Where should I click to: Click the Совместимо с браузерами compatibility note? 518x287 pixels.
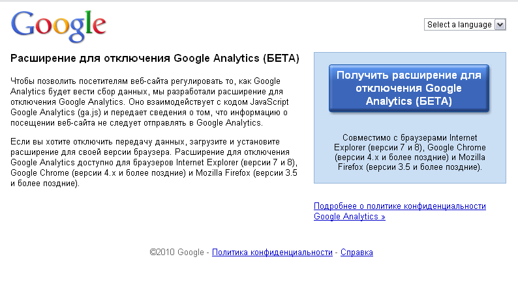[x=409, y=152]
